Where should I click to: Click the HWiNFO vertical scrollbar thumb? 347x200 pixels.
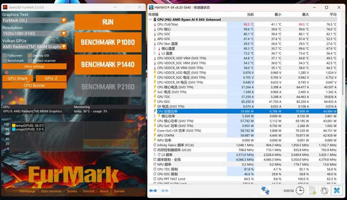(x=343, y=77)
